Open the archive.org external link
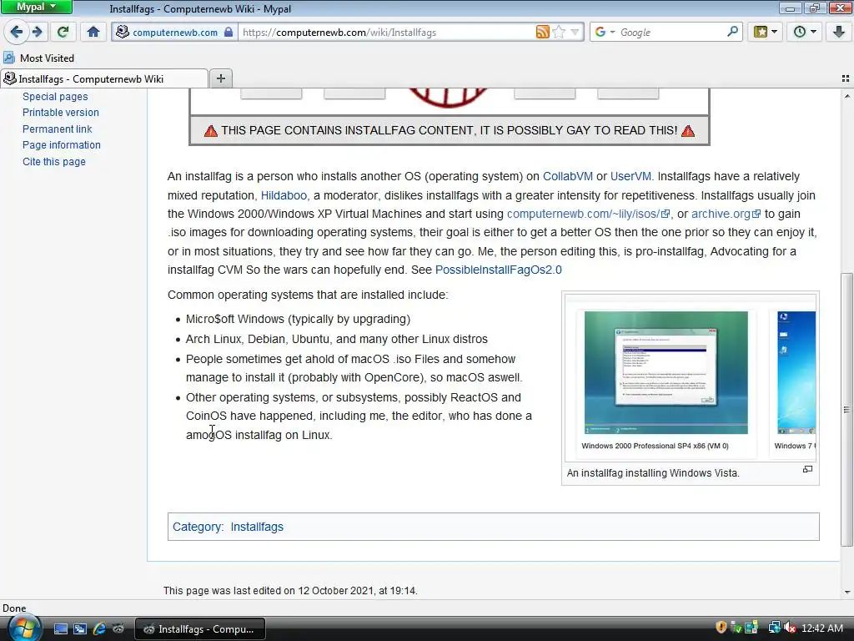The height and width of the screenshot is (641, 854). [726, 215]
